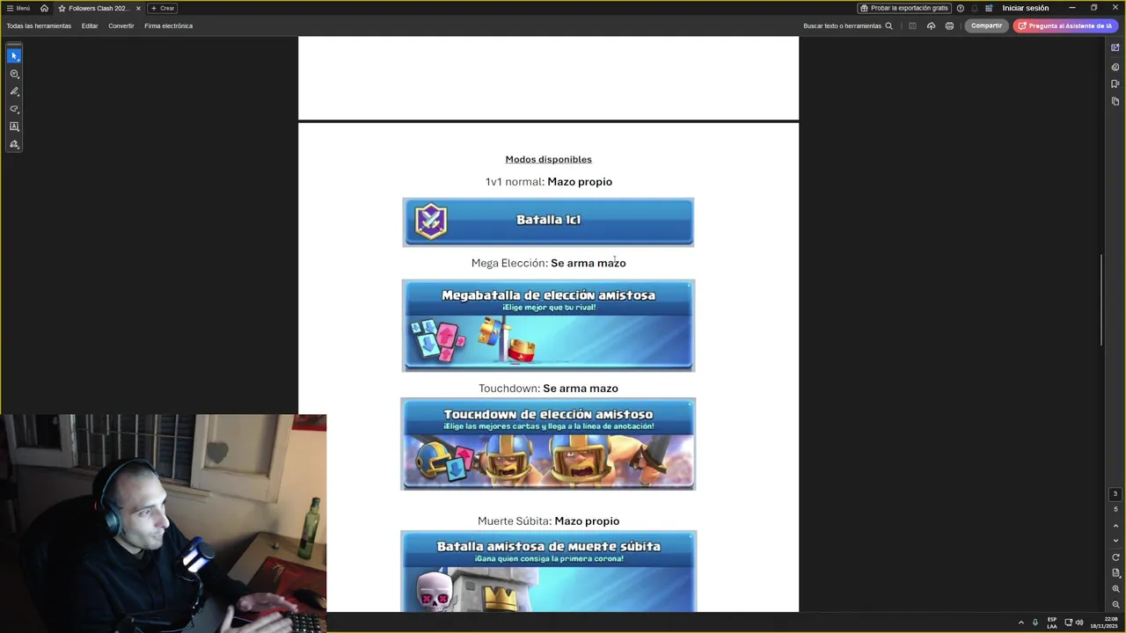
Task: Open the sign and stamp tool
Action: click(x=14, y=144)
